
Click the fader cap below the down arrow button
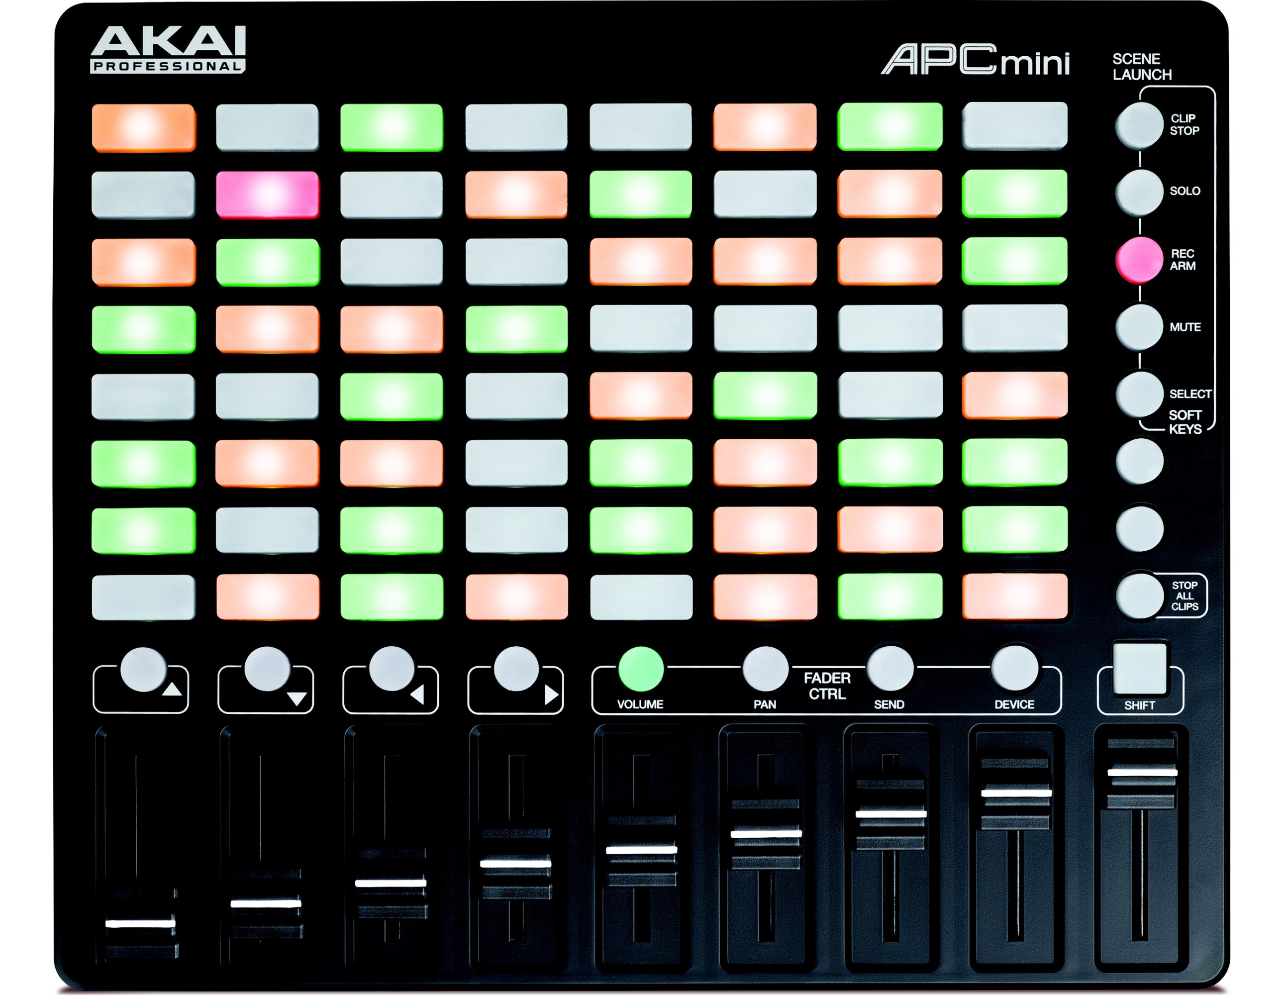266,904
